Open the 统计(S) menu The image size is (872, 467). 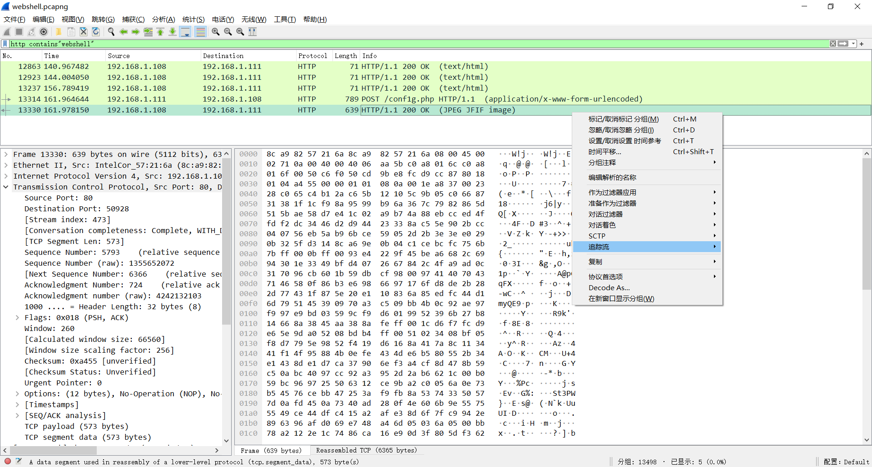point(193,19)
